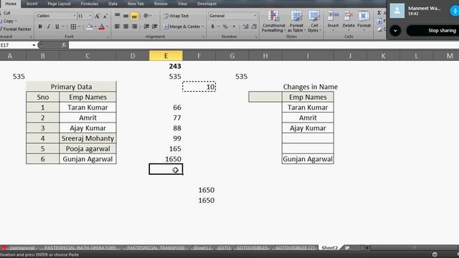Decrease decimal places
Image resolution: width=459 pixels, height=258 pixels.
pyautogui.click(x=254, y=27)
